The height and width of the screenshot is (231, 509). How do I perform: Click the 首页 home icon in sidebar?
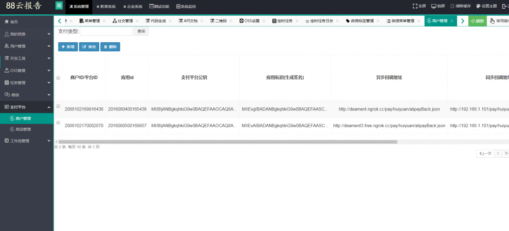7,22
